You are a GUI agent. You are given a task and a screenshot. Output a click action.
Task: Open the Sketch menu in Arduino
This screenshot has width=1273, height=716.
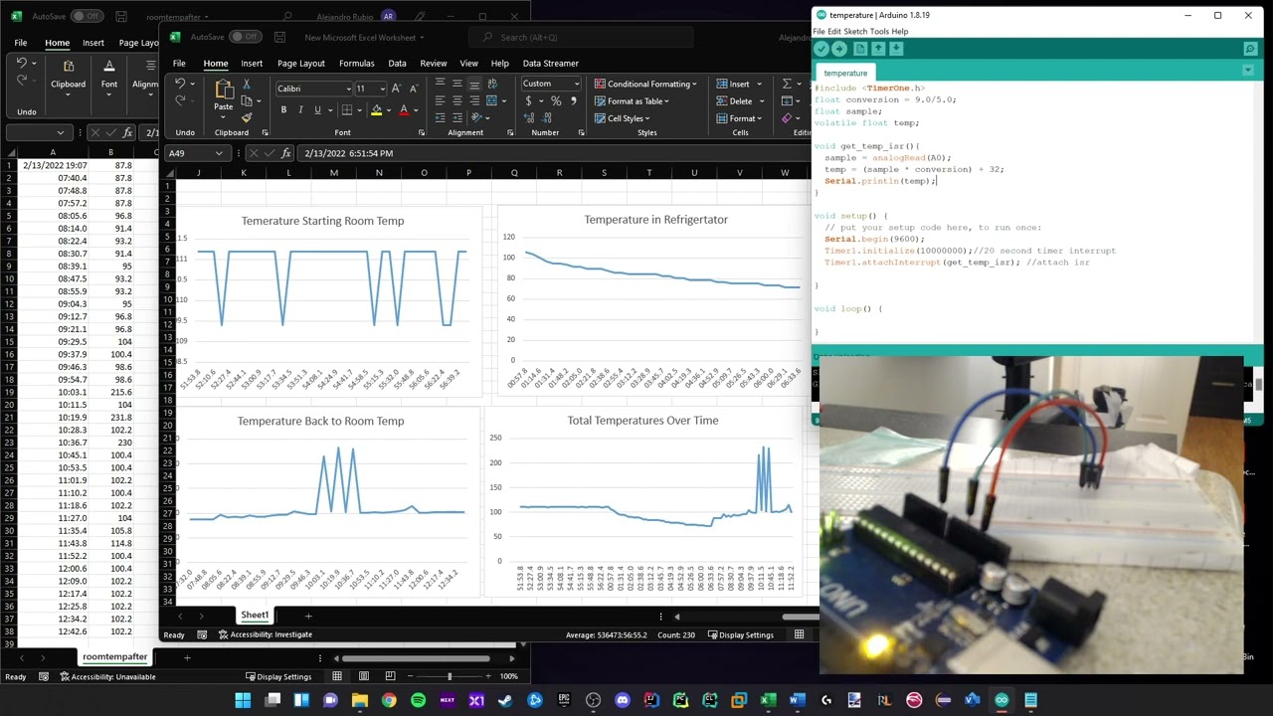click(855, 32)
